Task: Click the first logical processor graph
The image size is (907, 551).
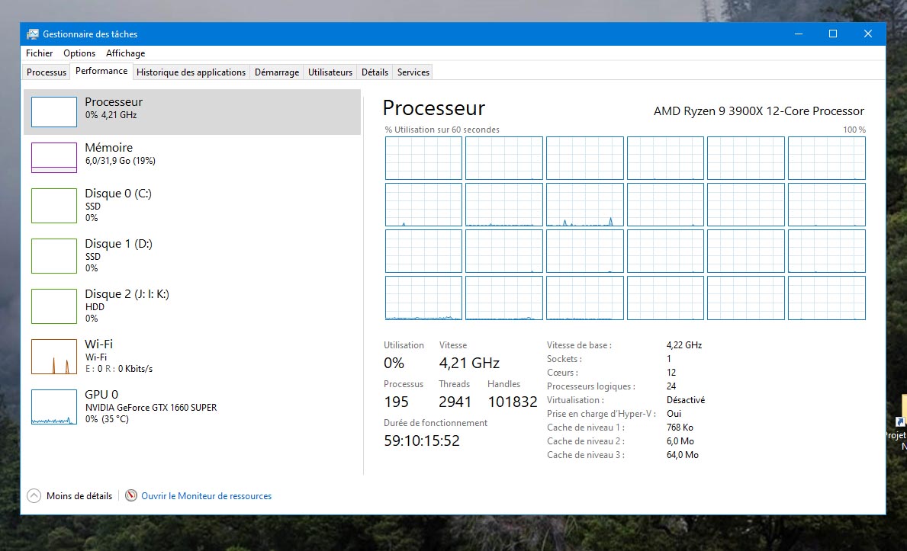Action: click(423, 158)
